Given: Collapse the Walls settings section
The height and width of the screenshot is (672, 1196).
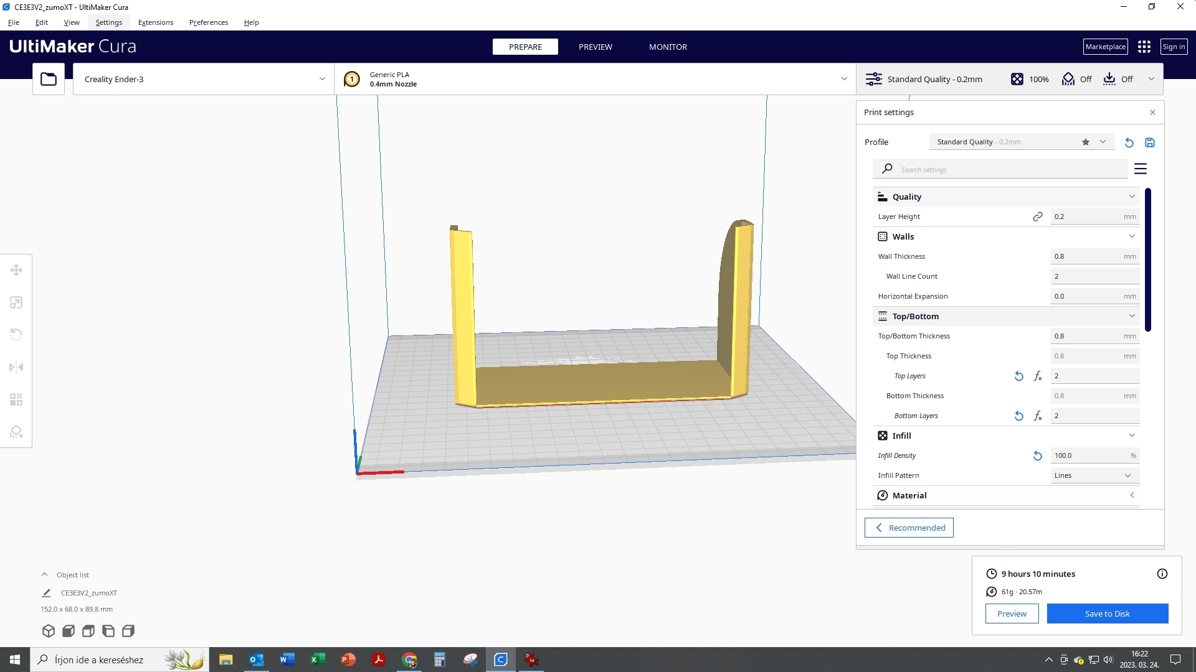Looking at the screenshot, I should tap(1132, 236).
